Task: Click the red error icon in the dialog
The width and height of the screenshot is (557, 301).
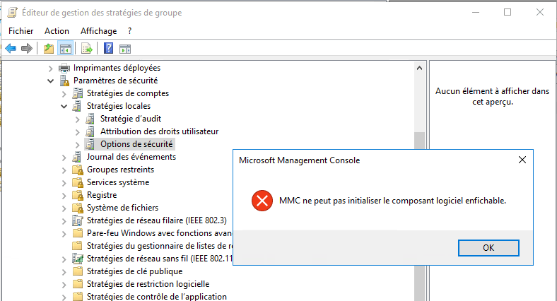Action: (x=262, y=201)
